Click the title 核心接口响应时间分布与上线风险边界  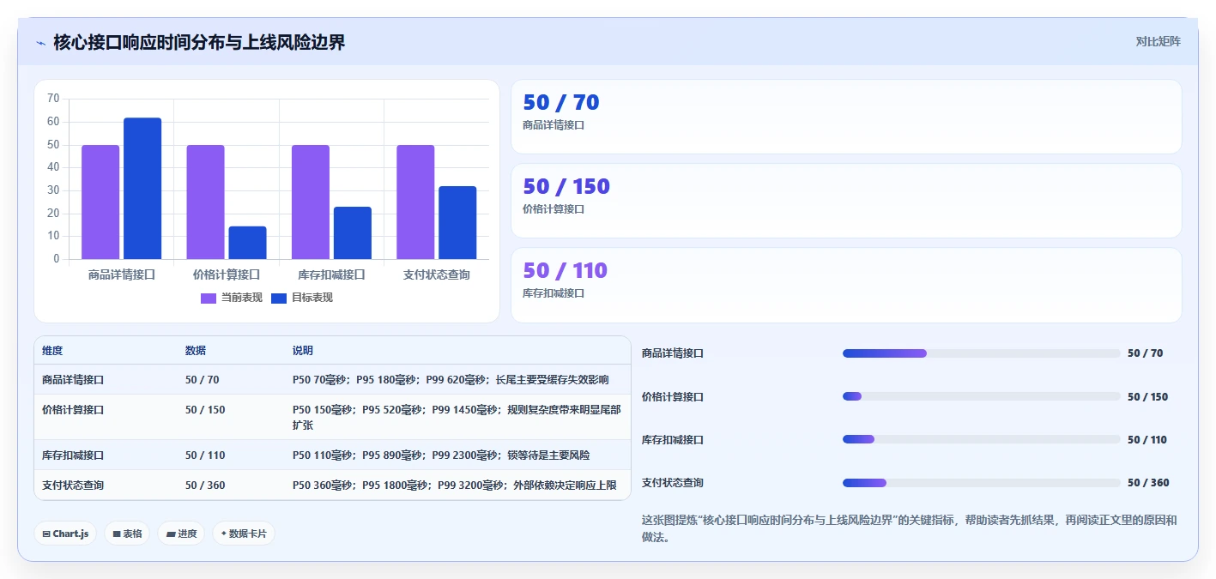coord(199,42)
